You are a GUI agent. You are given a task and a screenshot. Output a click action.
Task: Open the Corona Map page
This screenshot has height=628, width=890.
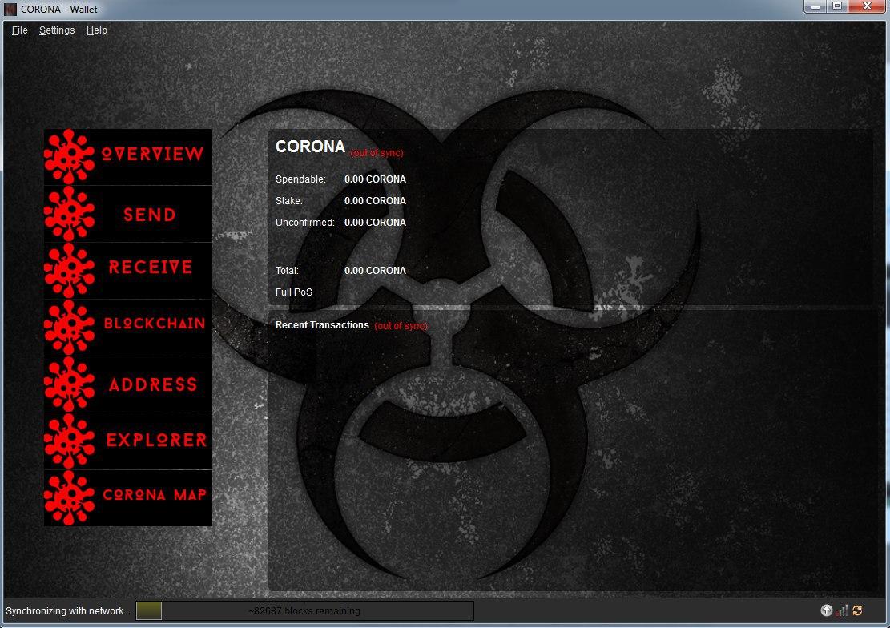pyautogui.click(x=128, y=498)
